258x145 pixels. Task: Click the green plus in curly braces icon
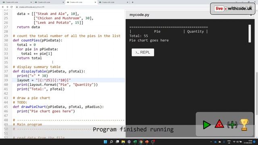[232, 125]
